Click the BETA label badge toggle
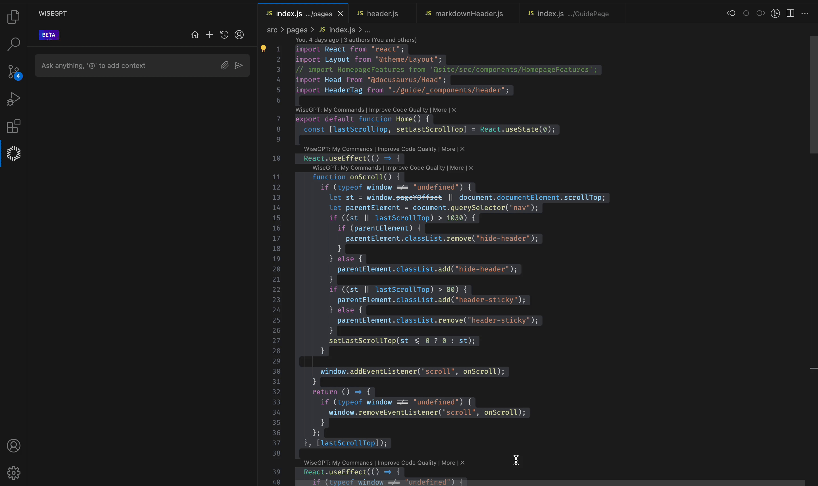This screenshot has height=486, width=818. pyautogui.click(x=49, y=34)
